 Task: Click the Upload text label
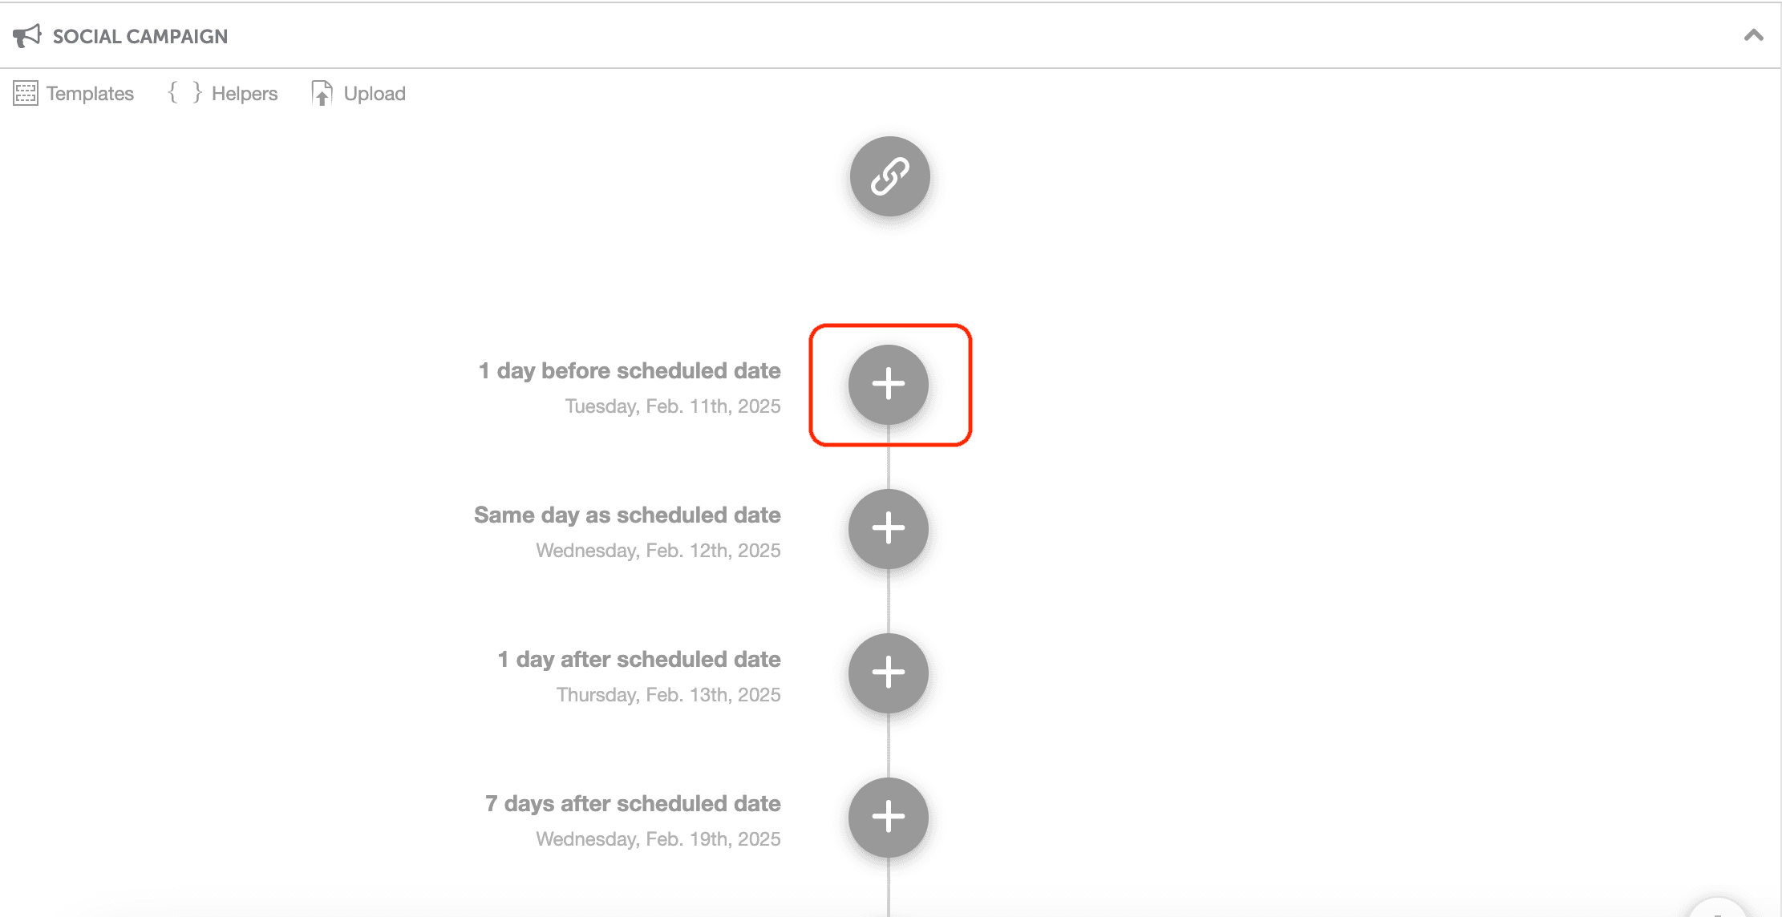[375, 93]
